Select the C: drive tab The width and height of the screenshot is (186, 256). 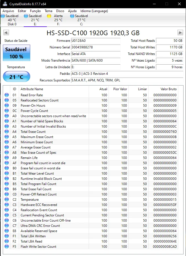click(82, 20)
